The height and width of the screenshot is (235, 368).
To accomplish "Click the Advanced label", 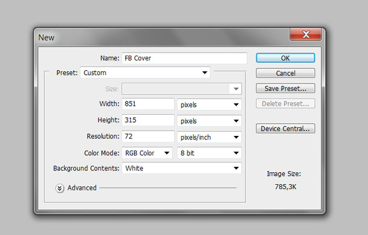I will 82,188.
